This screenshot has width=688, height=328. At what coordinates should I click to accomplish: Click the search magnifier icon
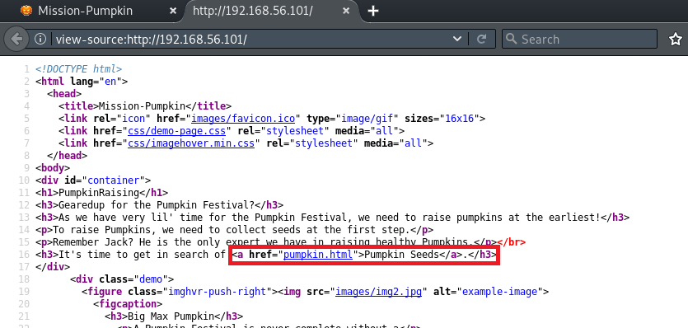tap(511, 39)
